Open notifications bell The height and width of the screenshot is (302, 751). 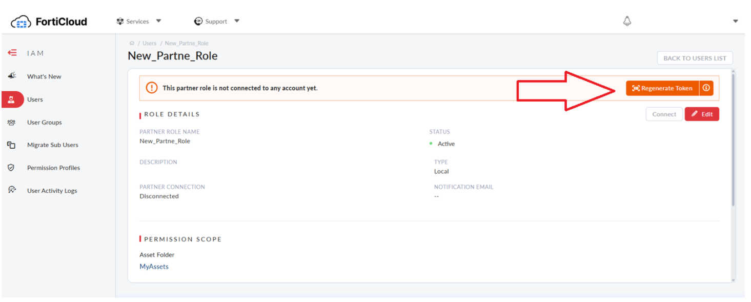pyautogui.click(x=627, y=21)
